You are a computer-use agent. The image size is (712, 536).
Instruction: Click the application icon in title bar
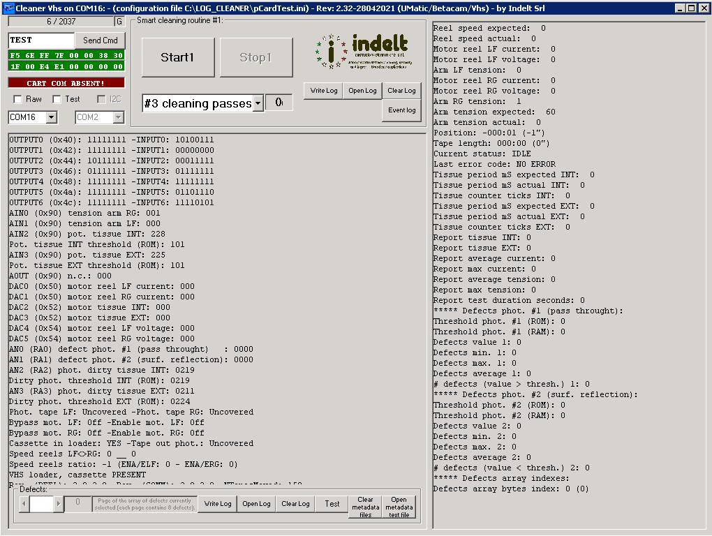pos(8,8)
